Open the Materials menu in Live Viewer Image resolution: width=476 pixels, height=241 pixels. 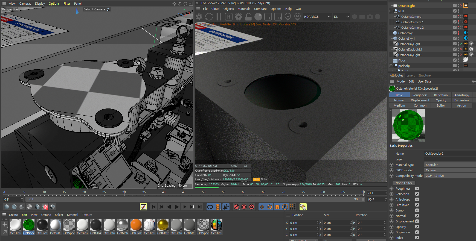point(244,9)
